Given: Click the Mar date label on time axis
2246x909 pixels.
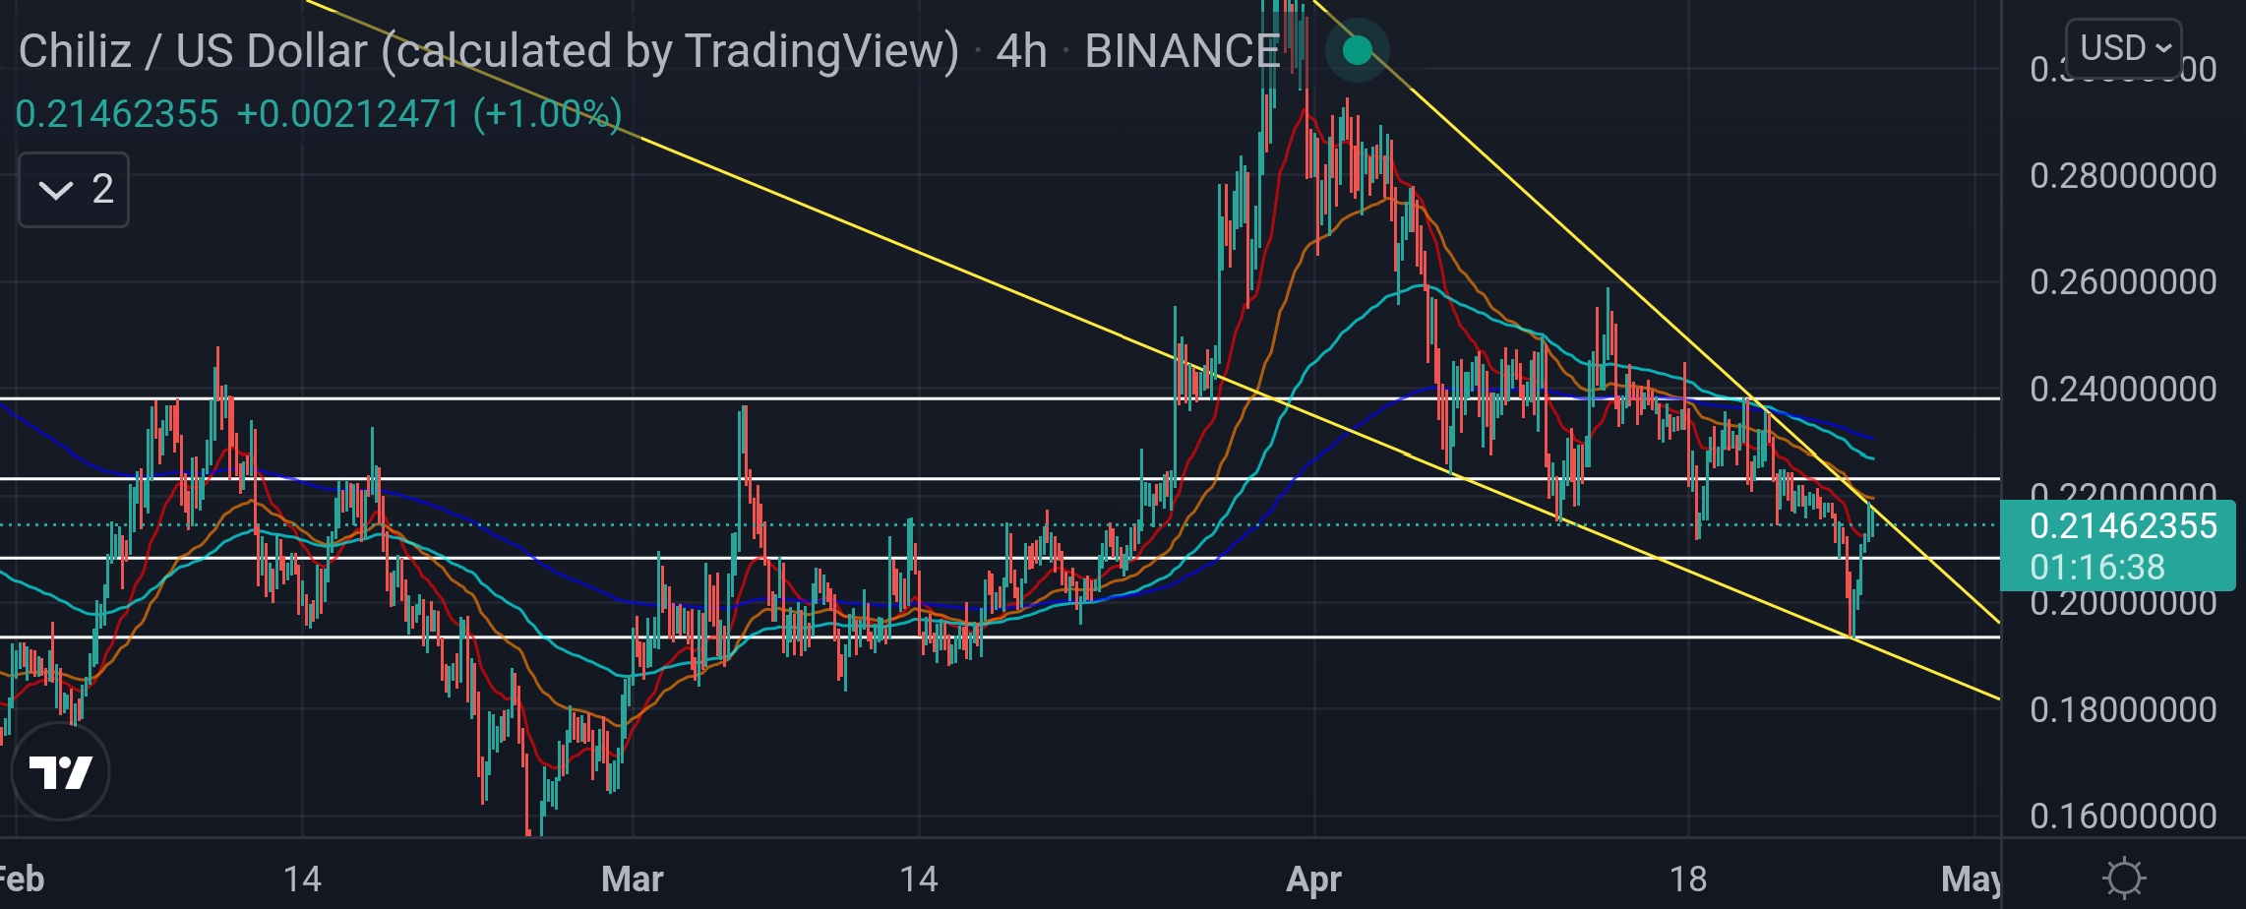Looking at the screenshot, I should (x=633, y=879).
